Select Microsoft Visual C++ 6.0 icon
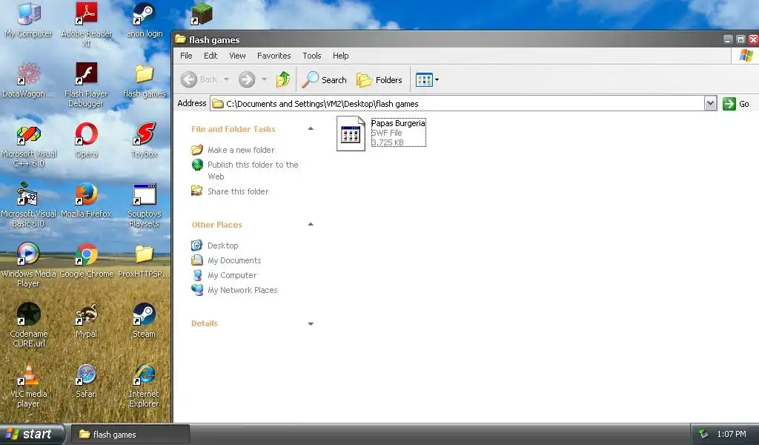This screenshot has width=759, height=445. [29, 145]
